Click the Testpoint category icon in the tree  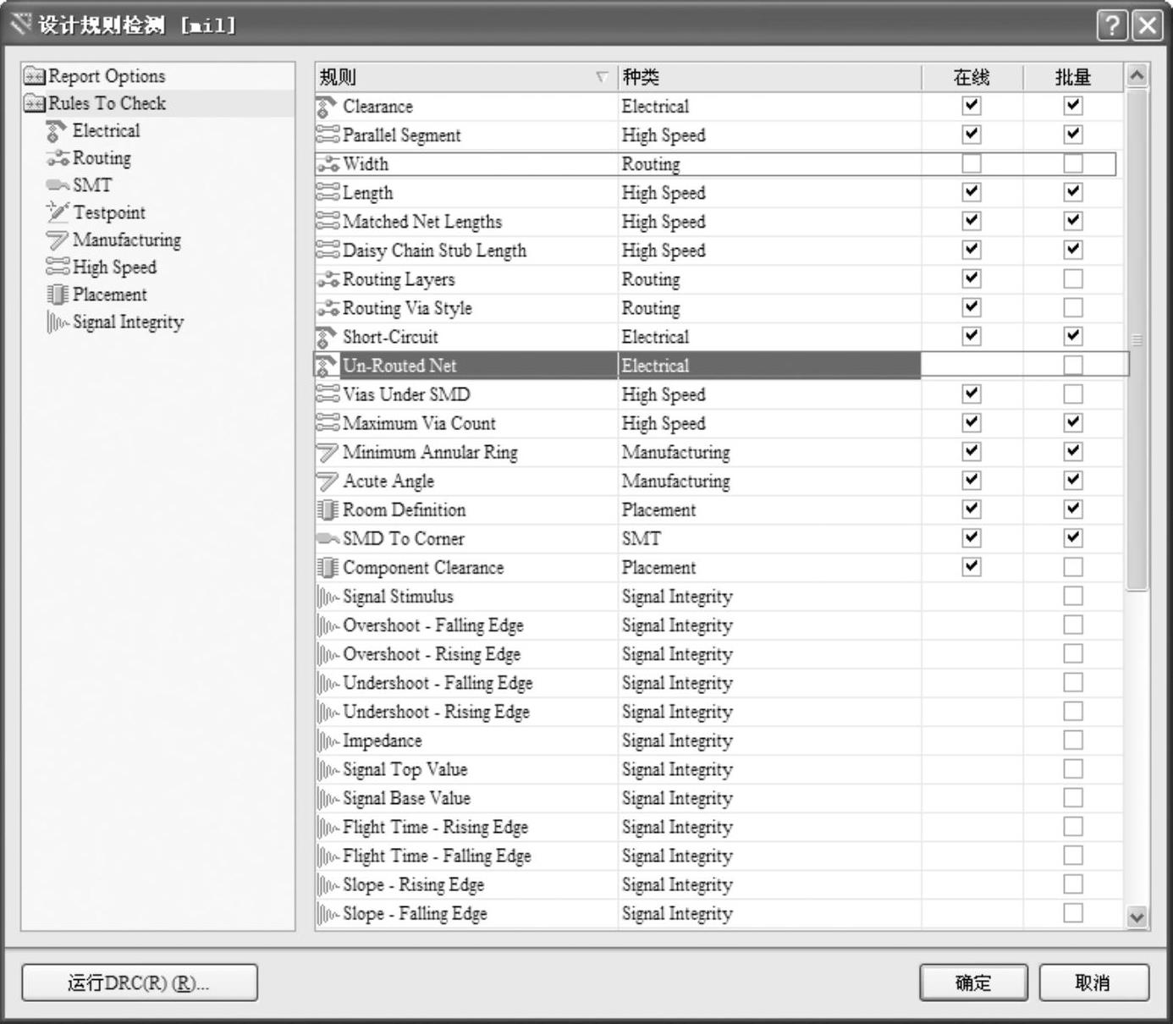pyautogui.click(x=57, y=212)
